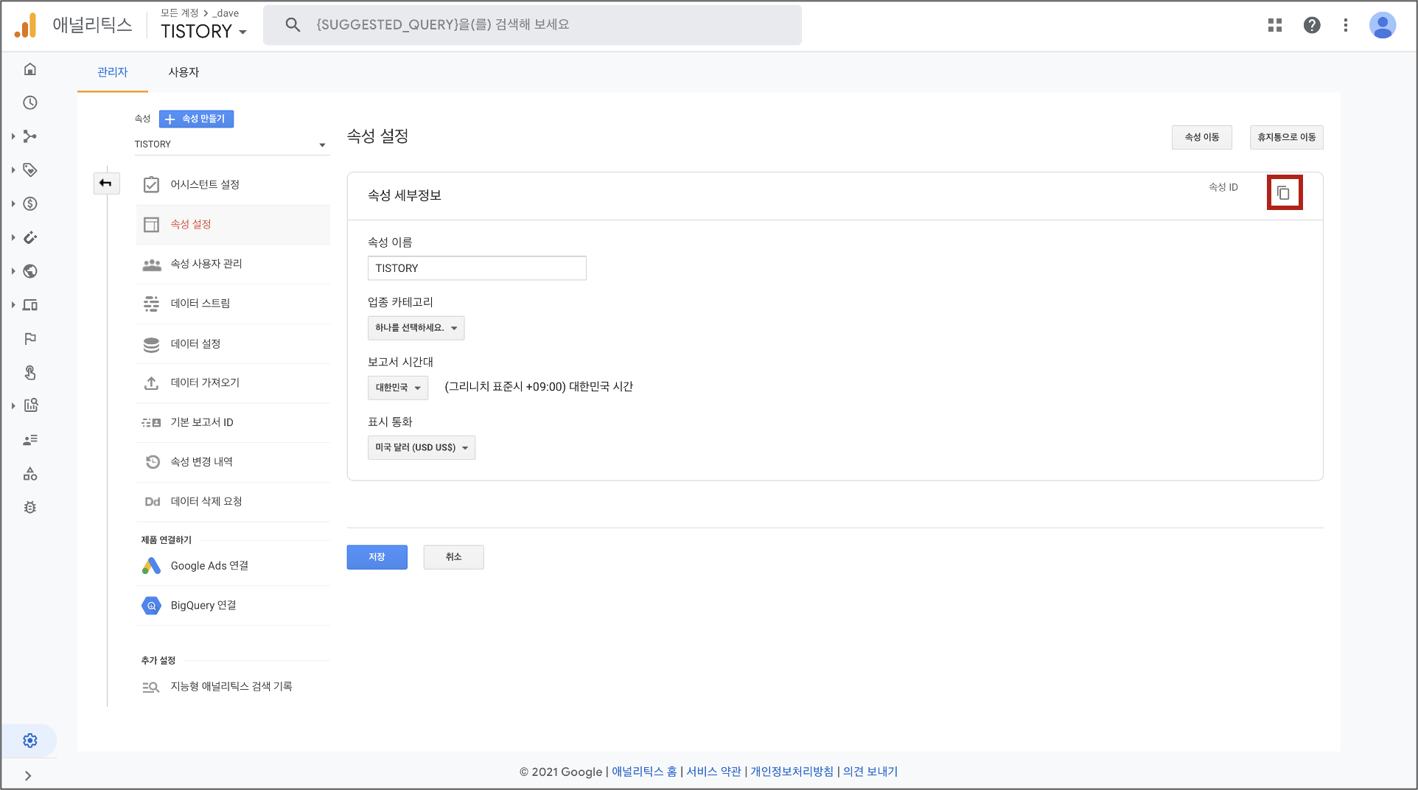Open the 의견 보내기 footer link
This screenshot has height=790, width=1418.
(870, 772)
